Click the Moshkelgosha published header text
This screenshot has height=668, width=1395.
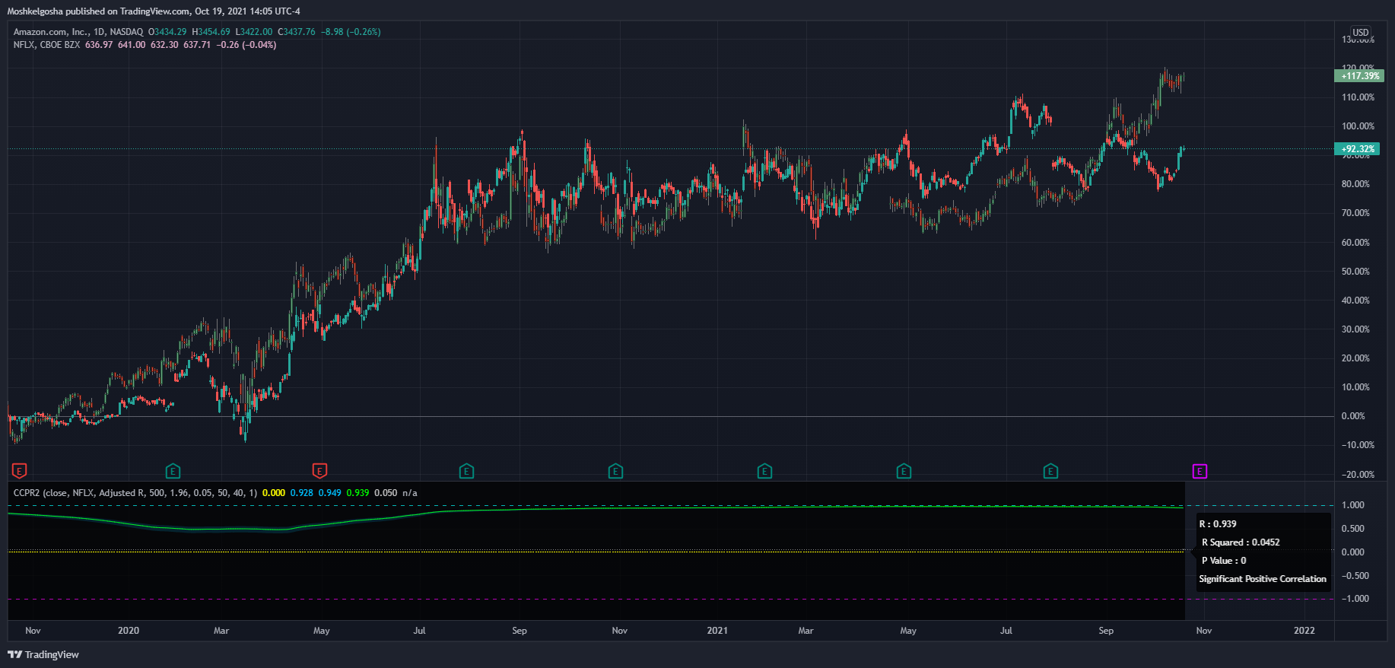pyautogui.click(x=154, y=11)
